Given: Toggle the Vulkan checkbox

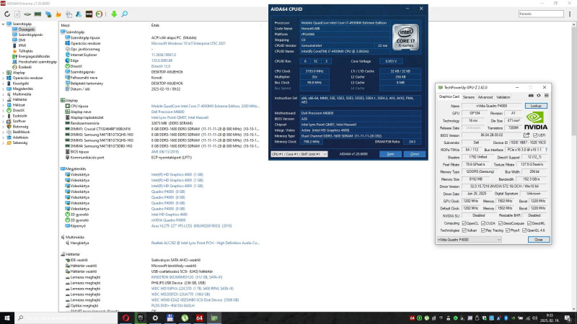Looking at the screenshot, I should click(464, 230).
